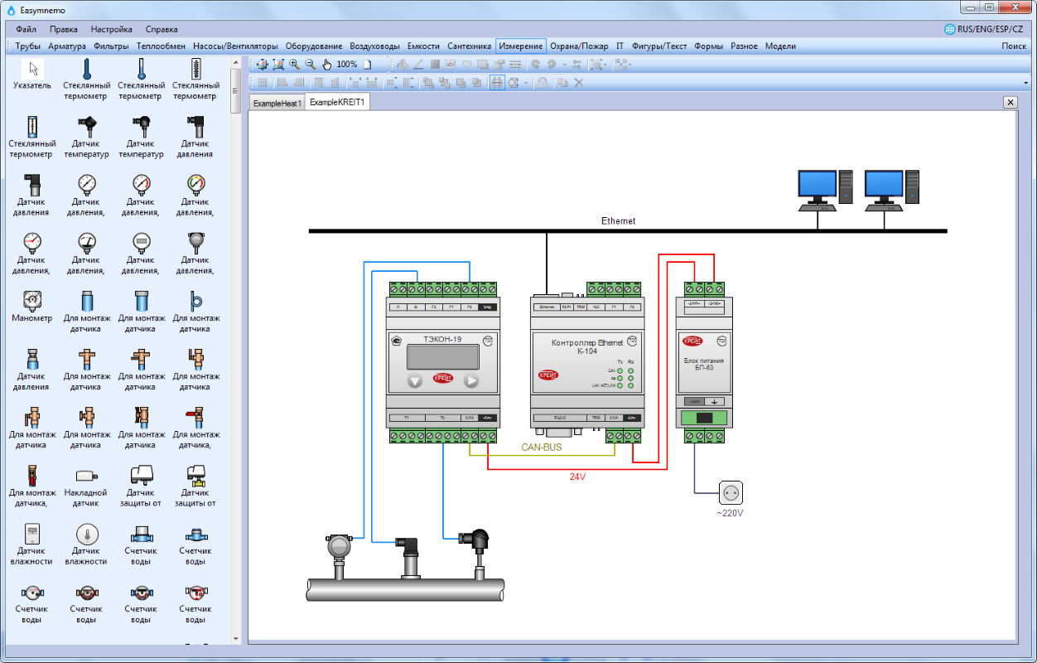Screen dimensions: 1037x663
Task: Toggle the hand pan tool
Action: (x=326, y=64)
